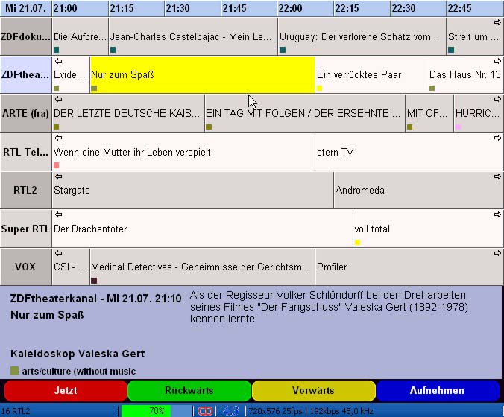This screenshot has width=504, height=417.
Task: Select the ARTE (fra) channel label
Action: point(25,113)
